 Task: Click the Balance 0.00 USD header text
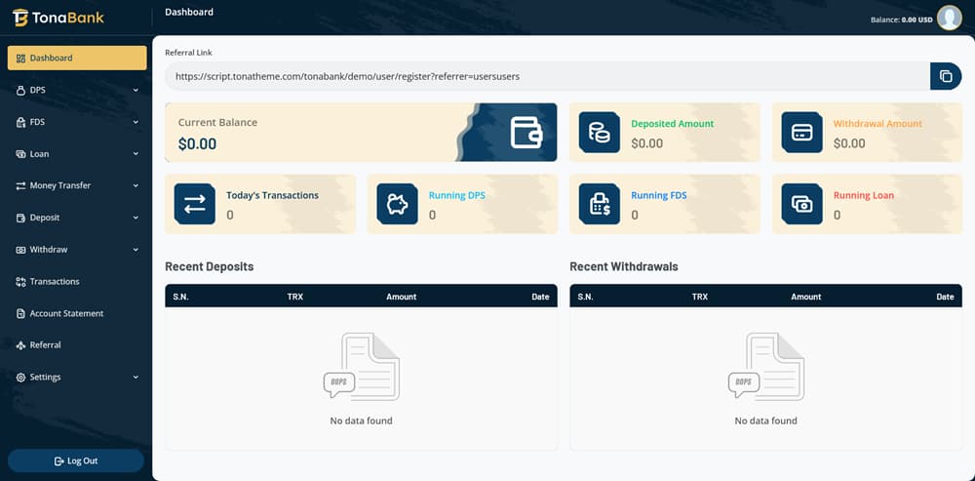tap(902, 20)
